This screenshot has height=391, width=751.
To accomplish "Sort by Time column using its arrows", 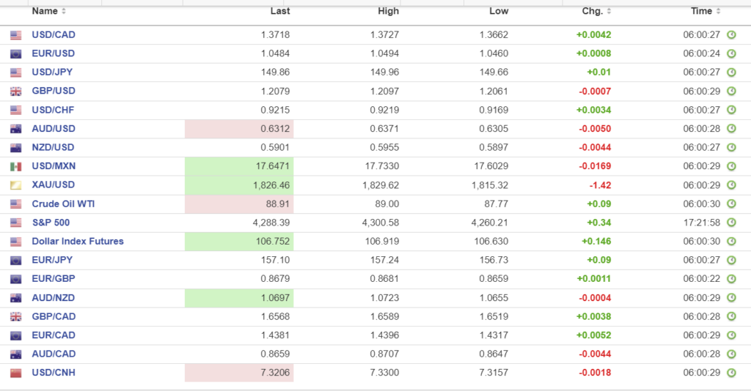I will coord(719,12).
